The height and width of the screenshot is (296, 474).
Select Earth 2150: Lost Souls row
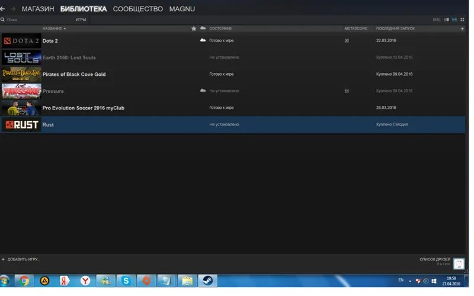coord(233,57)
